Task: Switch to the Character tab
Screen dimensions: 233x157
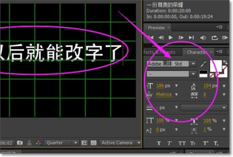Action: [197, 52]
